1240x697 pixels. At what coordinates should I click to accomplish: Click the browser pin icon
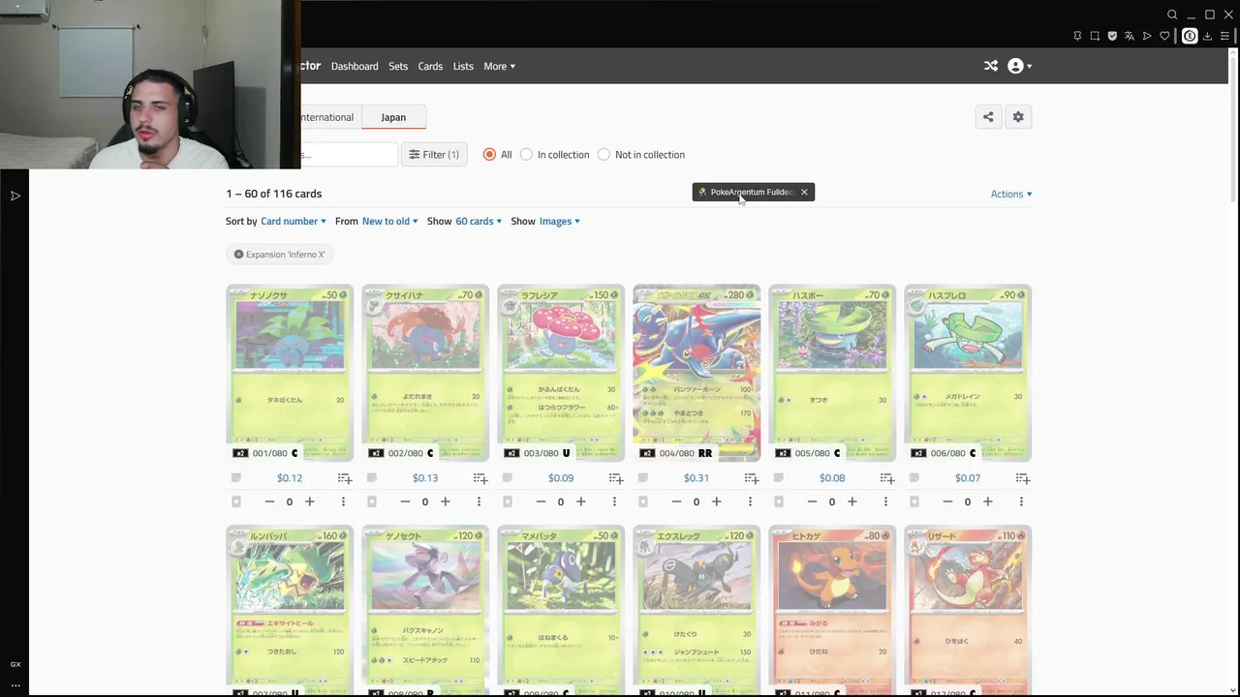pos(1077,36)
